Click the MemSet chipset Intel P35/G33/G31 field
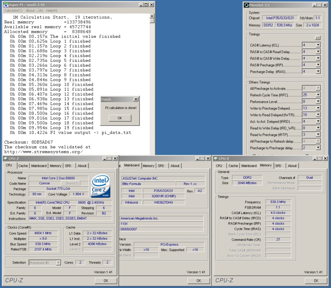The width and height of the screenshot is (331, 288). pos(280,18)
